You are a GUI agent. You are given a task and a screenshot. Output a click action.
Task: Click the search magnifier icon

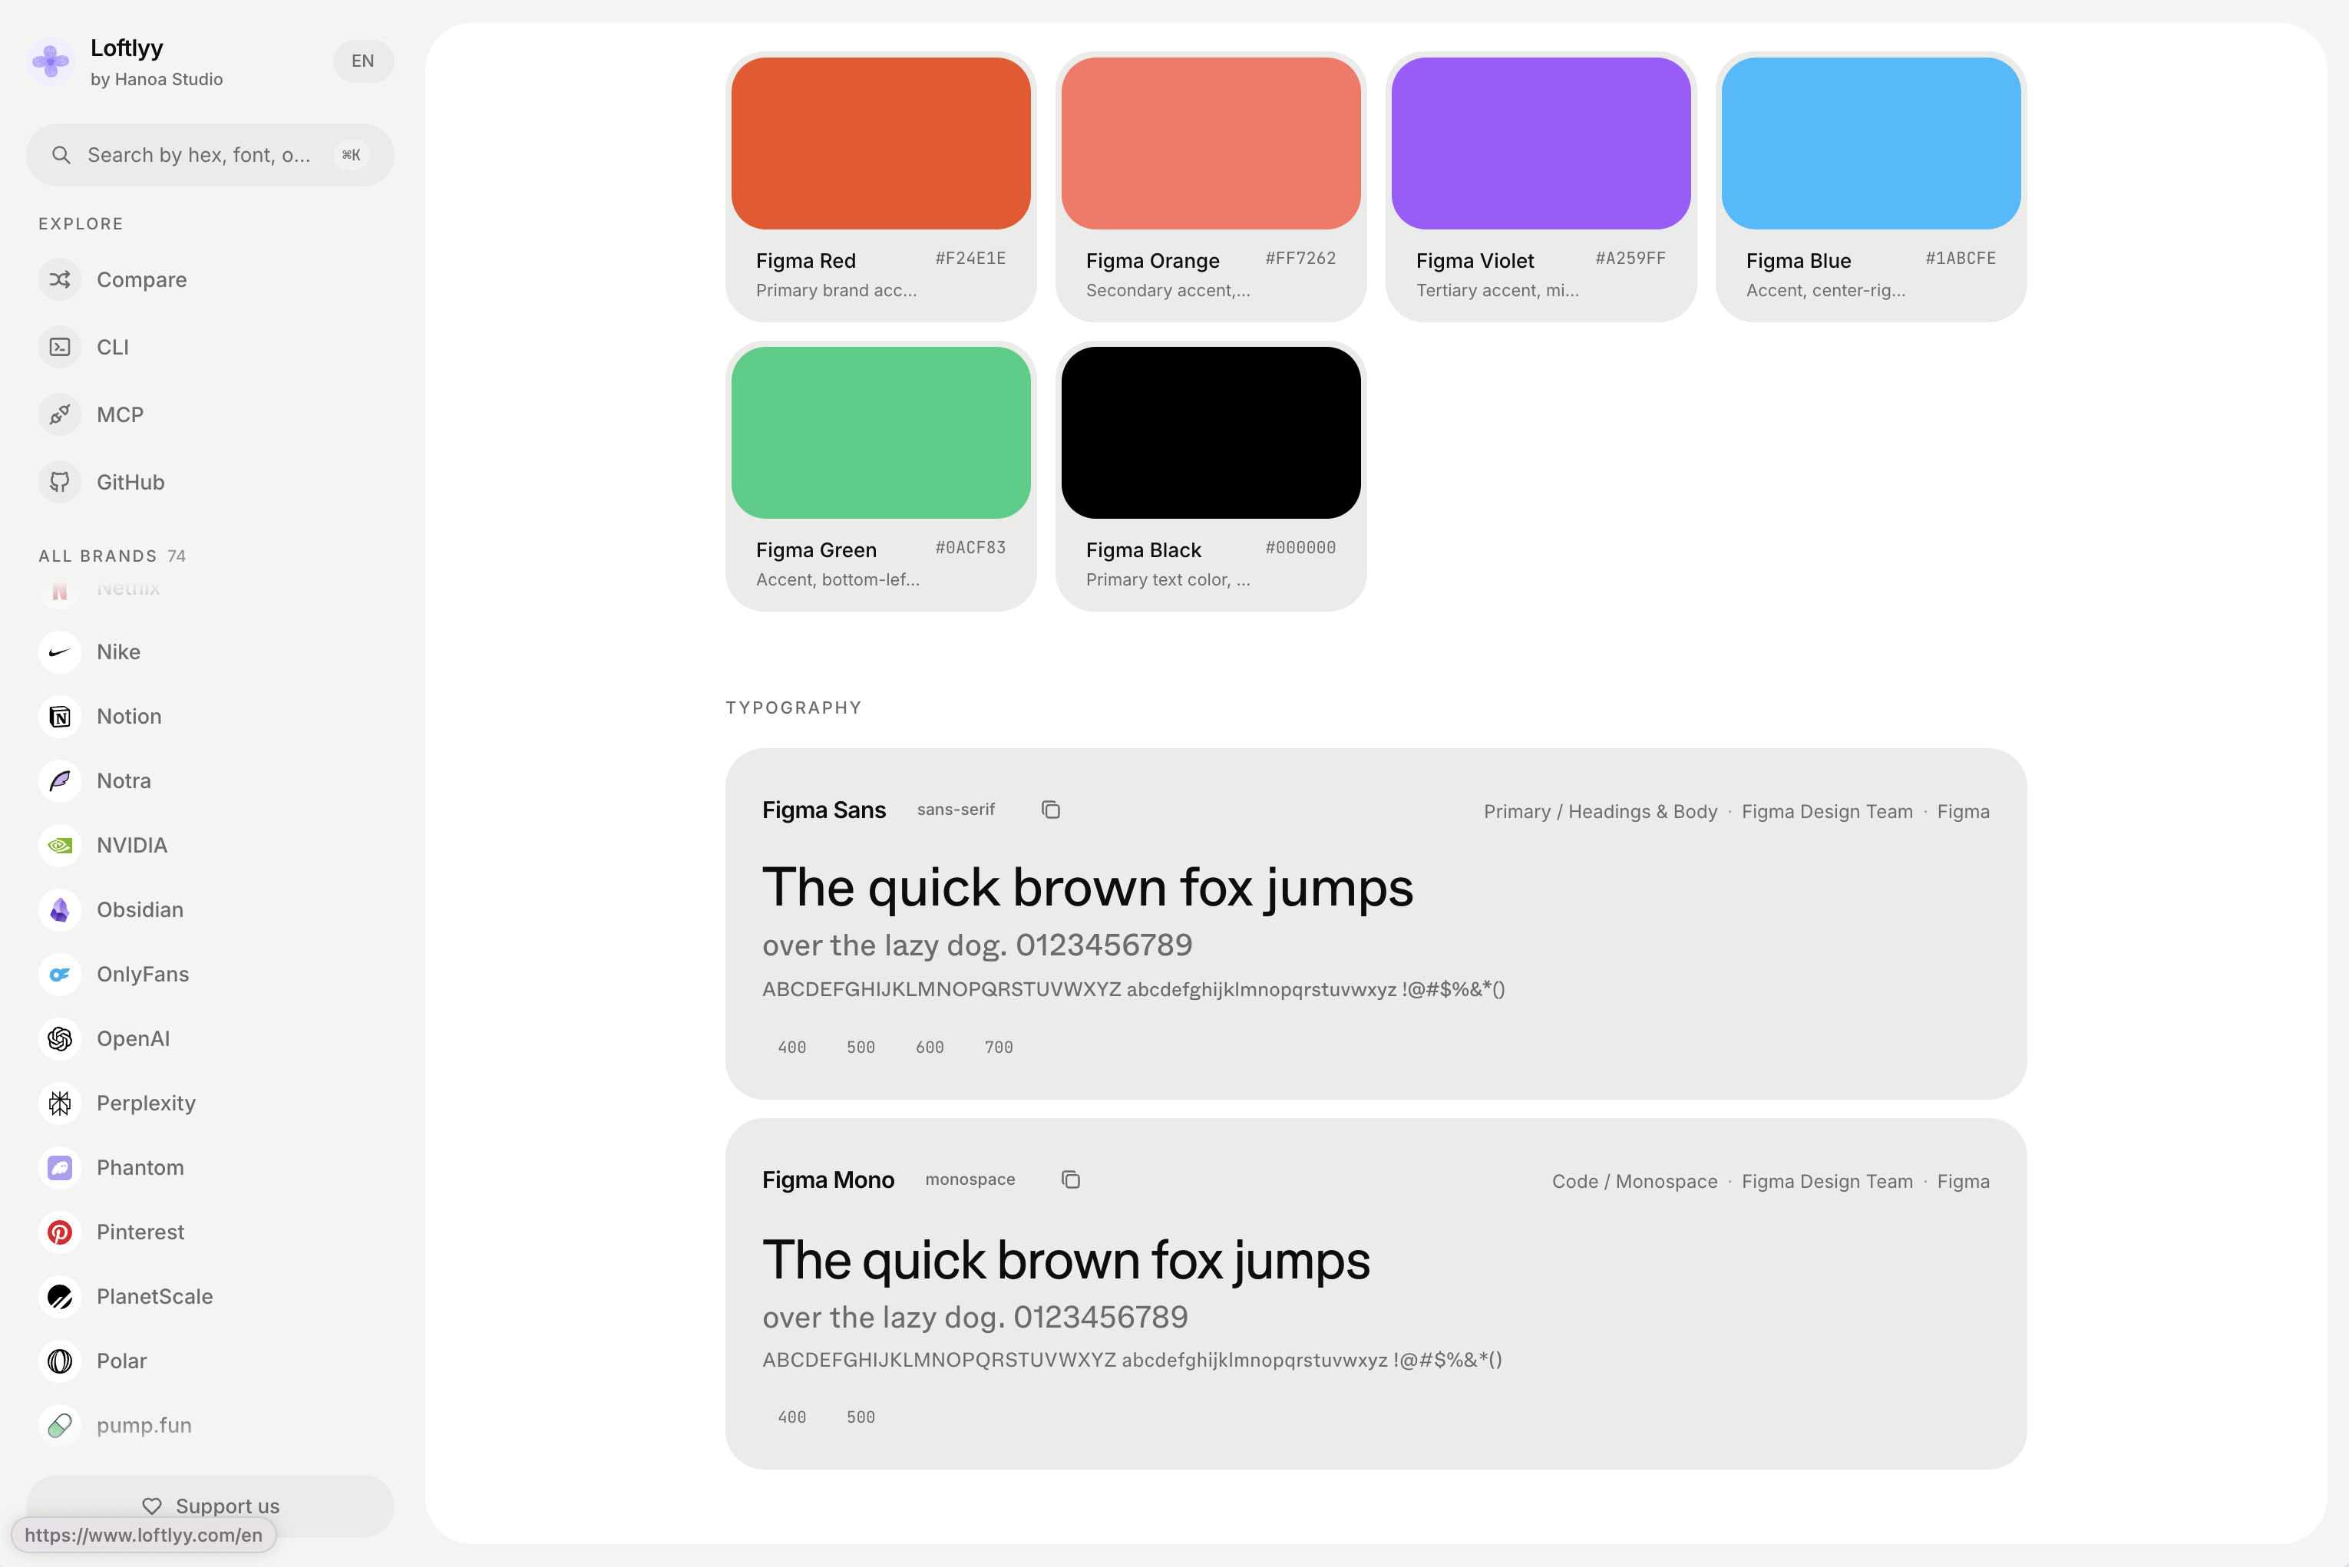click(x=61, y=155)
